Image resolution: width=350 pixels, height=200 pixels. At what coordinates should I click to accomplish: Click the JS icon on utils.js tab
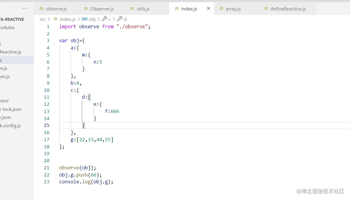132,9
